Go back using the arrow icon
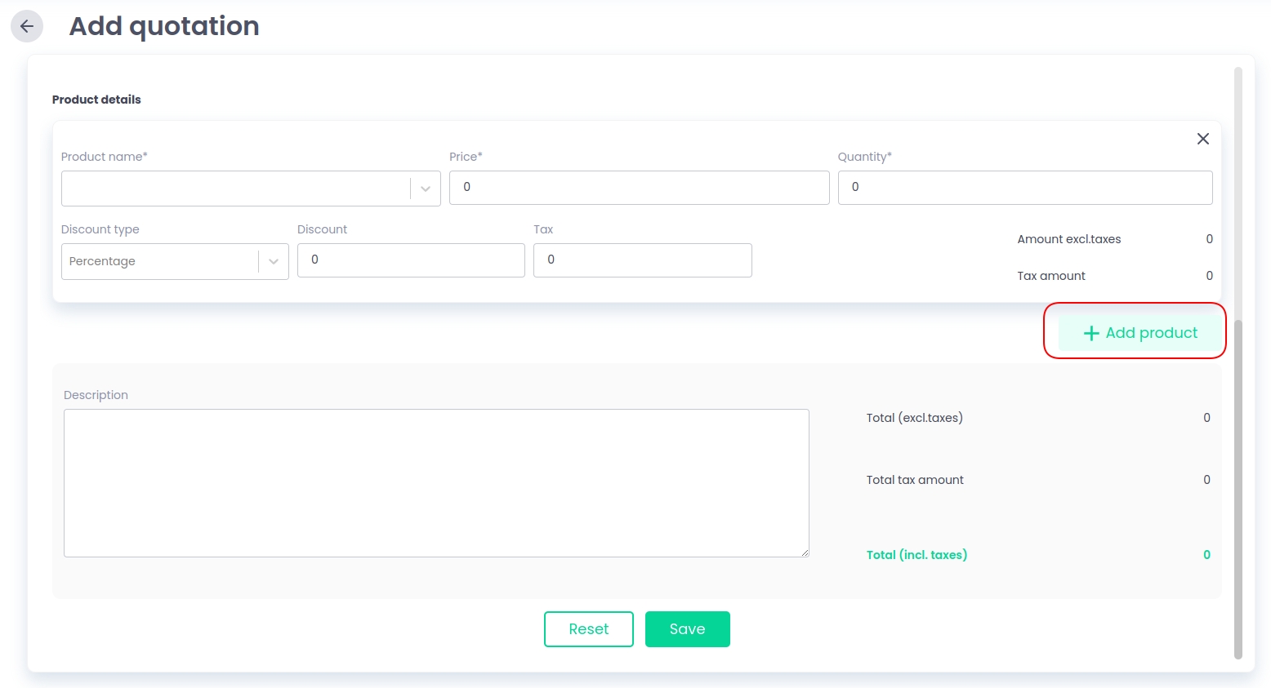 (27, 26)
